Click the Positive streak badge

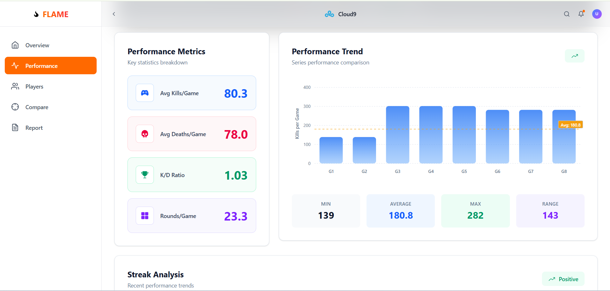pyautogui.click(x=563, y=279)
